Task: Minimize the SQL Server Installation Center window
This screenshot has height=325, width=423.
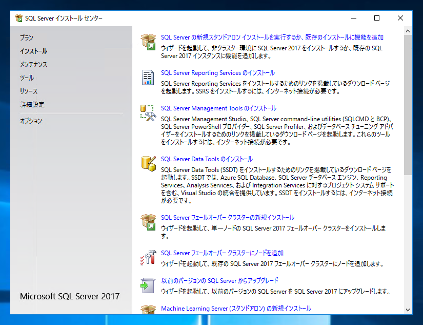Action: tap(354, 18)
